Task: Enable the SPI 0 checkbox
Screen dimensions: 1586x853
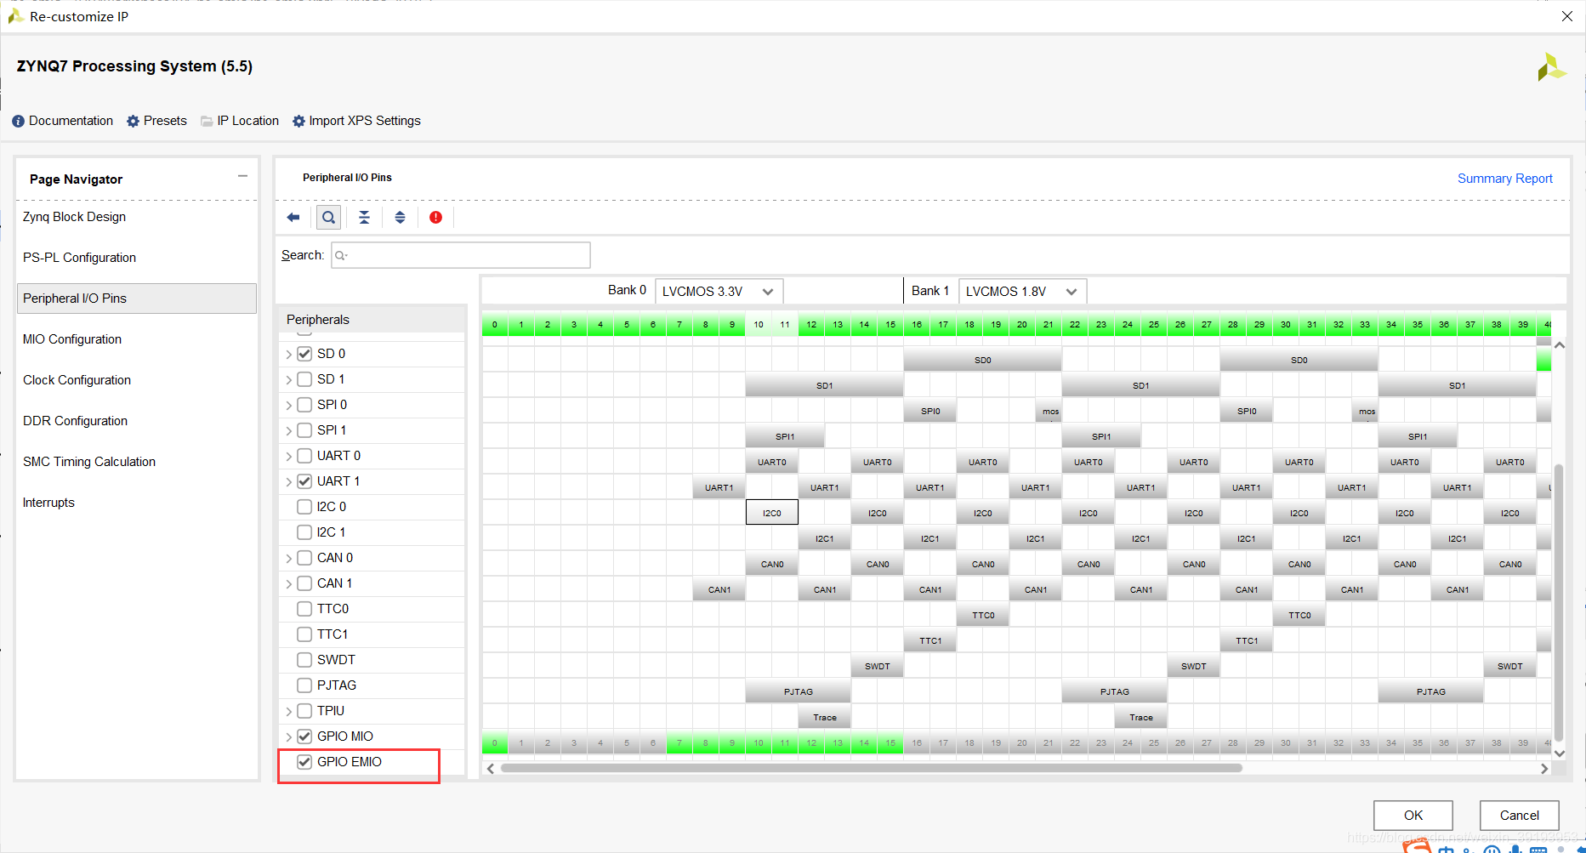Action: pyautogui.click(x=304, y=405)
